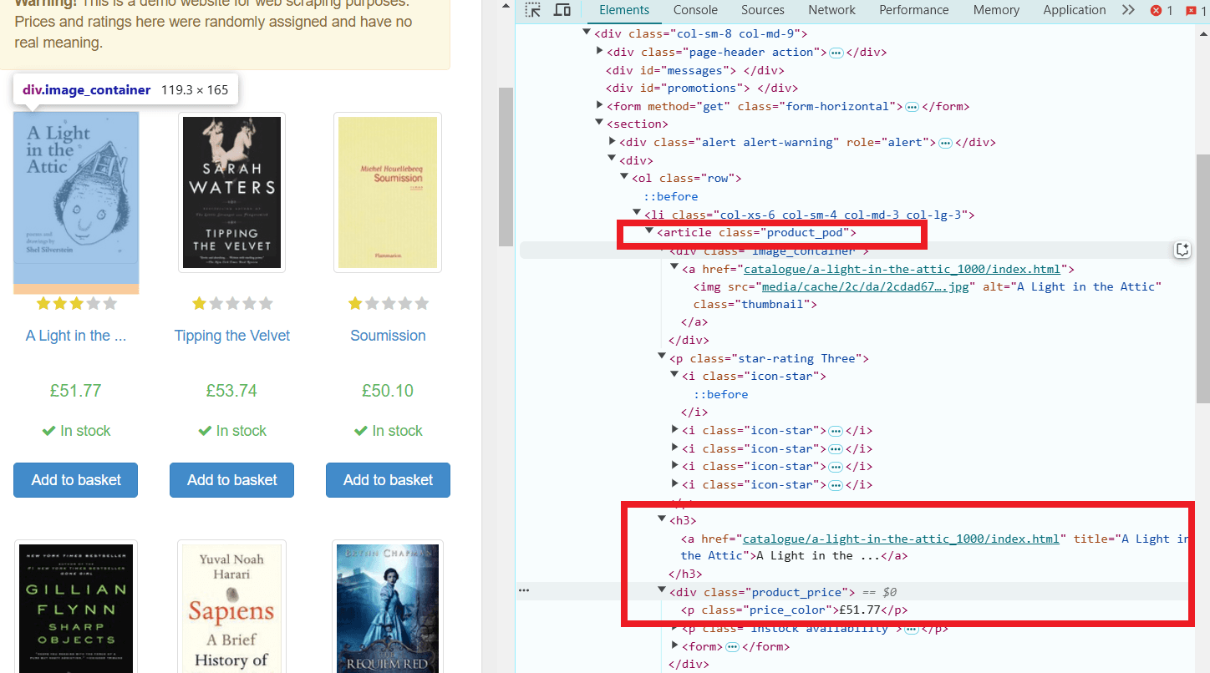Collapse the product_price div node
This screenshot has width=1210, height=673.
pyautogui.click(x=662, y=591)
